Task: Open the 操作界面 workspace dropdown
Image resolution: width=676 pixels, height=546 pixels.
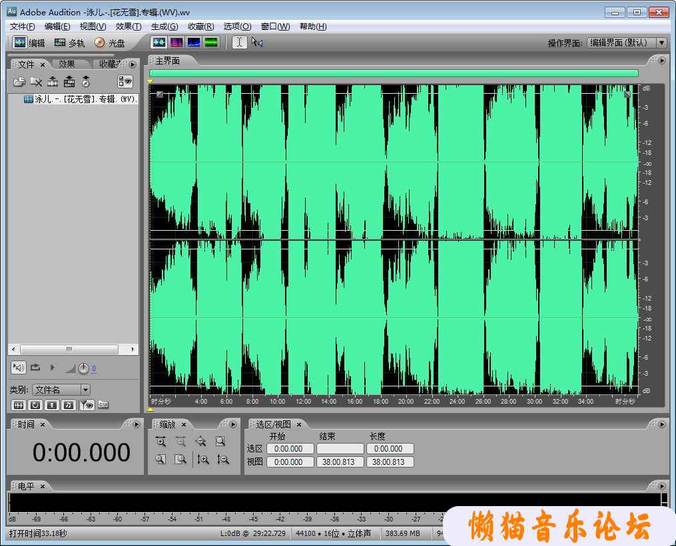Action: 627,43
